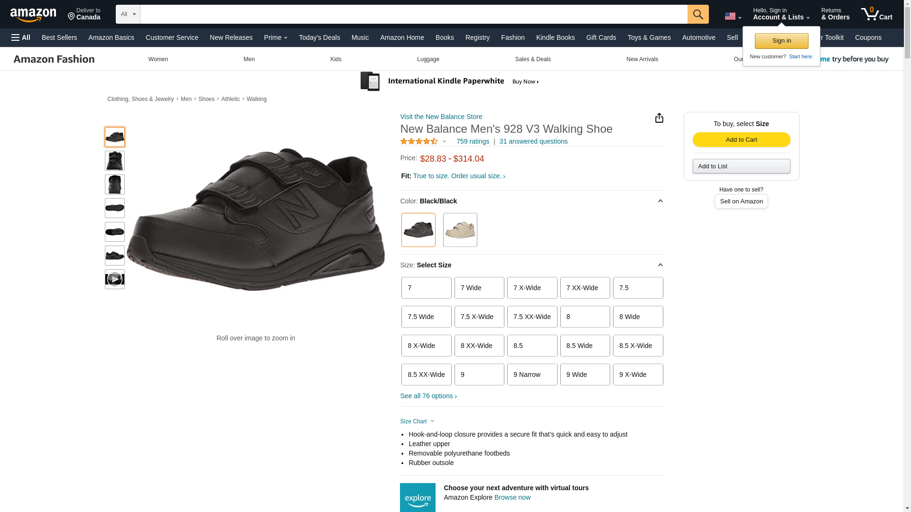Expand the star ratings dropdown arrow
The image size is (911, 512).
(444, 141)
